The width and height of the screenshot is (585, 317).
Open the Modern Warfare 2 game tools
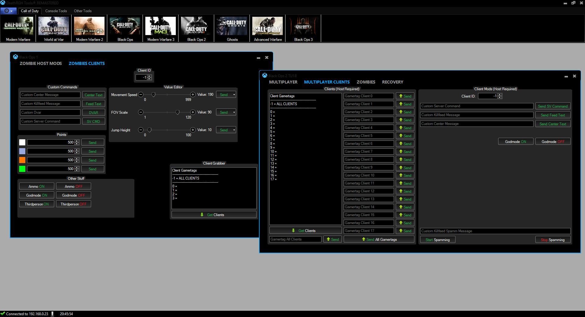click(x=89, y=29)
